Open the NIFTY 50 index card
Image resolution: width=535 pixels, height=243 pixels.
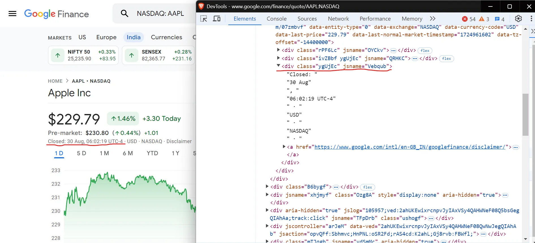coord(83,55)
